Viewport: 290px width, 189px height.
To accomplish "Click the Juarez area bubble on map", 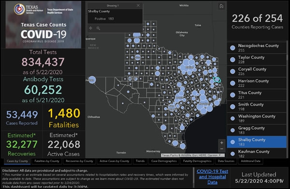I will (x=92, y=80).
